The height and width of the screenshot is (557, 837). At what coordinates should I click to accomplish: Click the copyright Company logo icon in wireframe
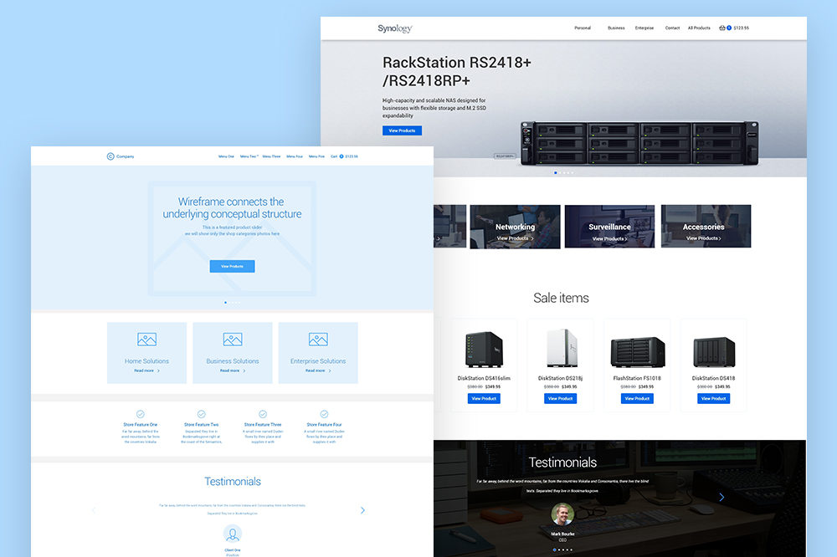point(110,156)
